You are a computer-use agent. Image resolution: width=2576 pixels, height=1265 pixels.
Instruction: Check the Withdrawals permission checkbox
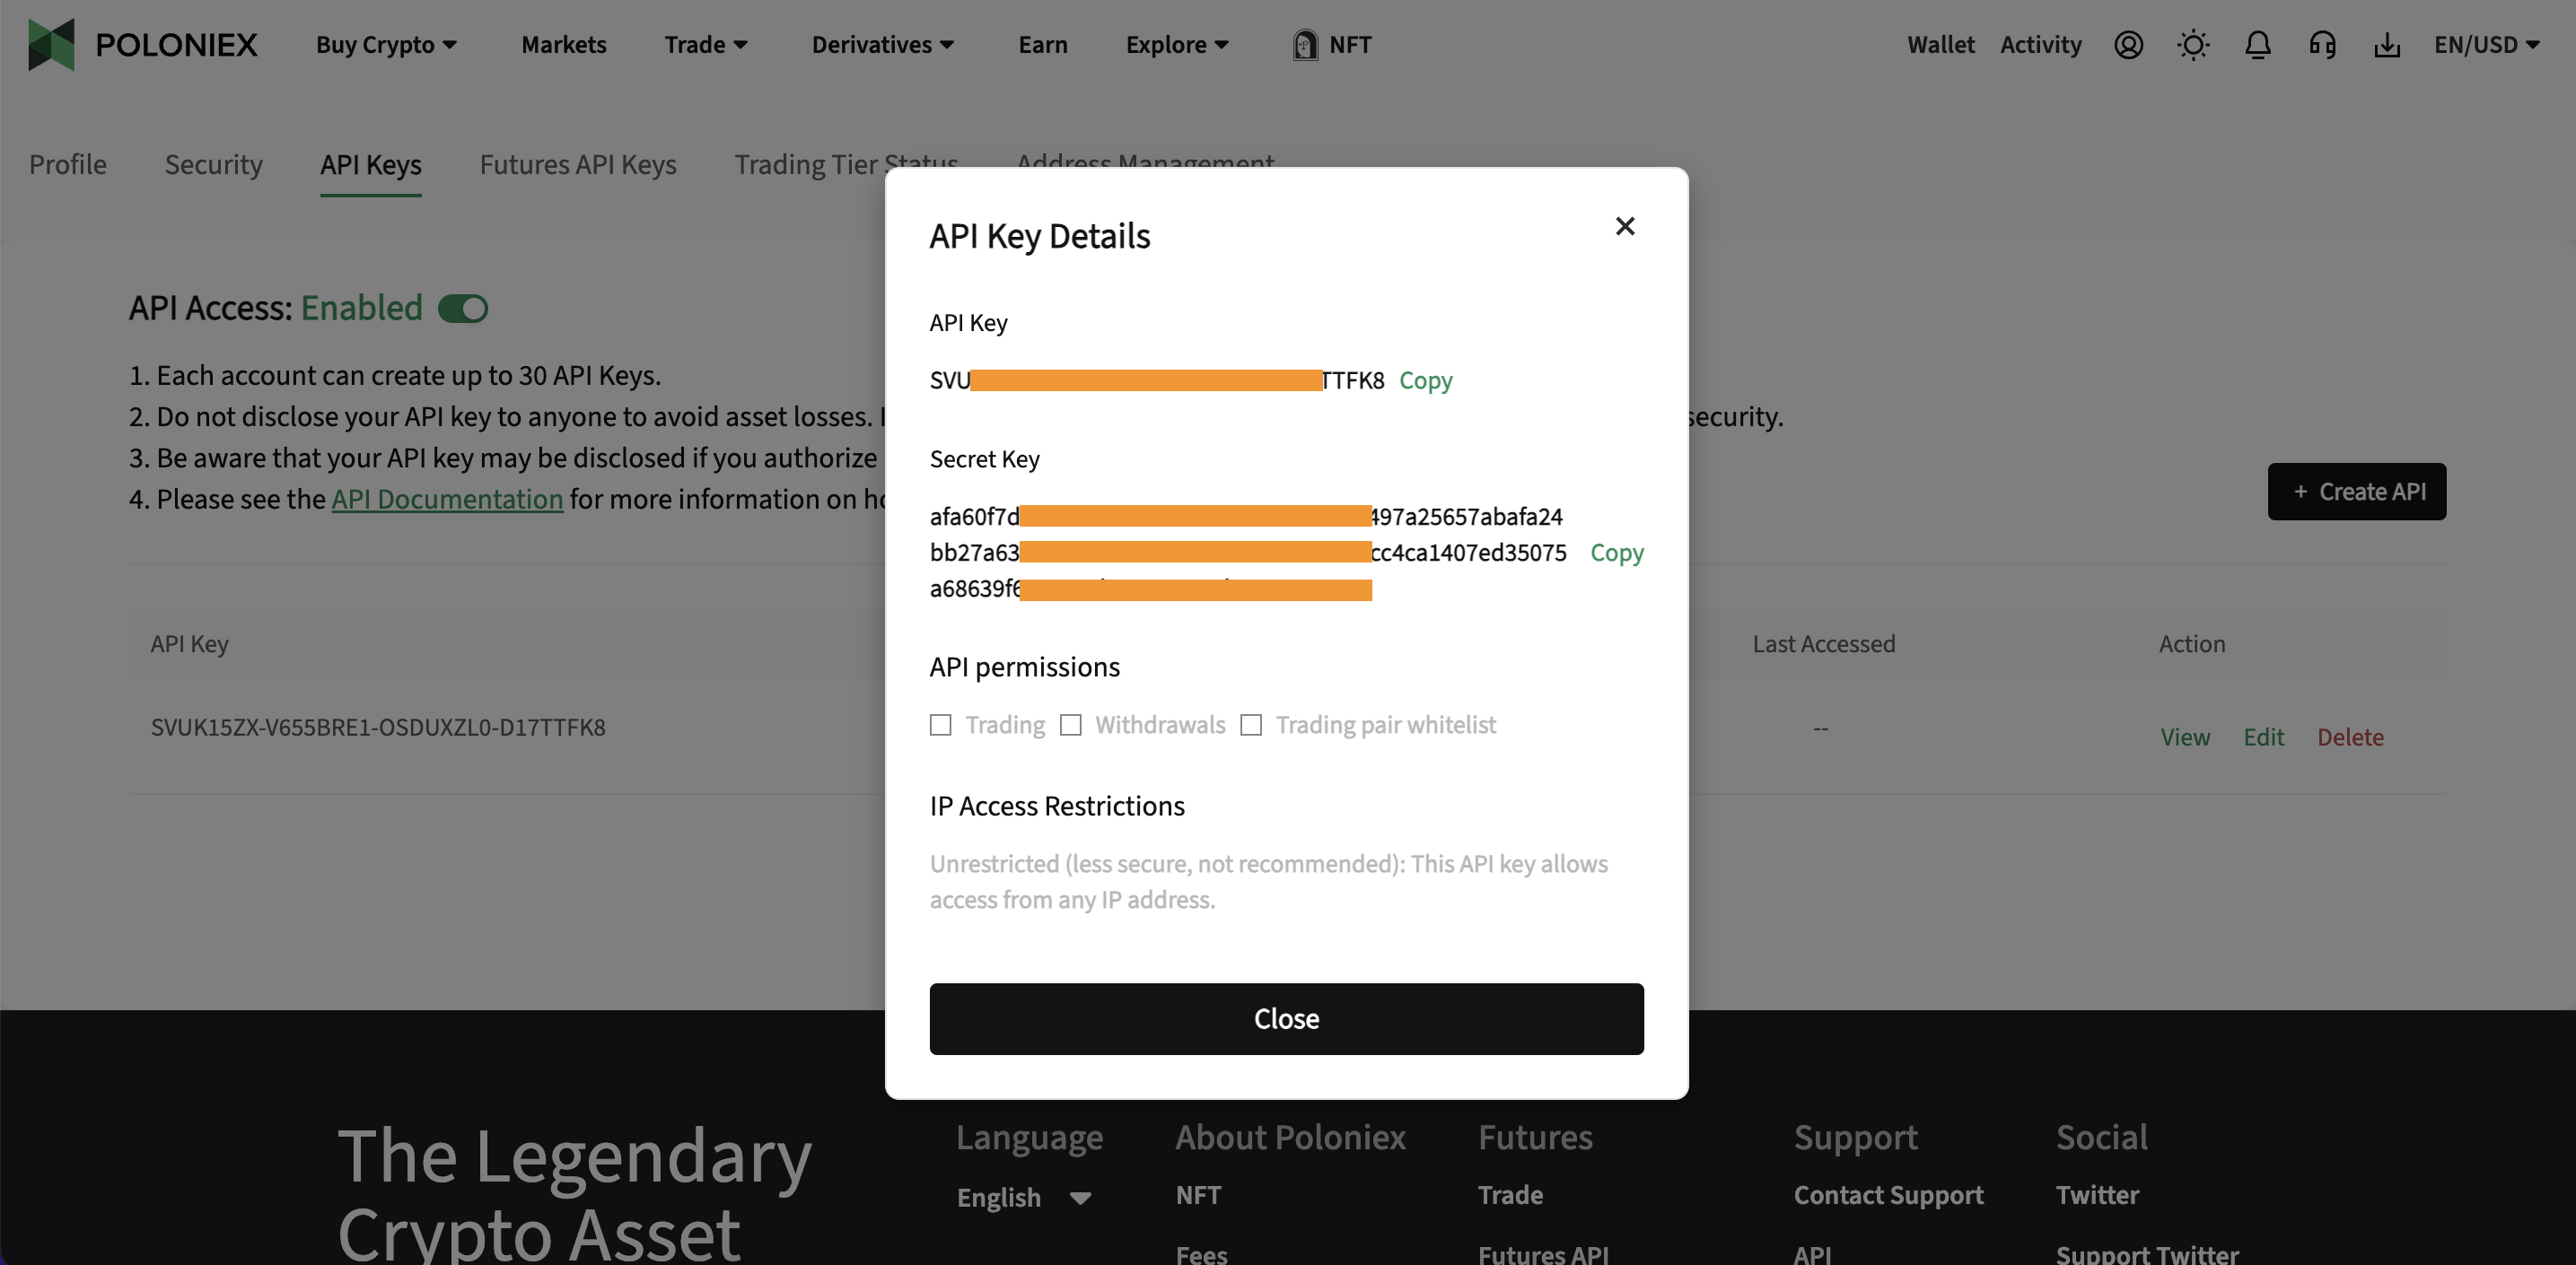pyautogui.click(x=1070, y=724)
